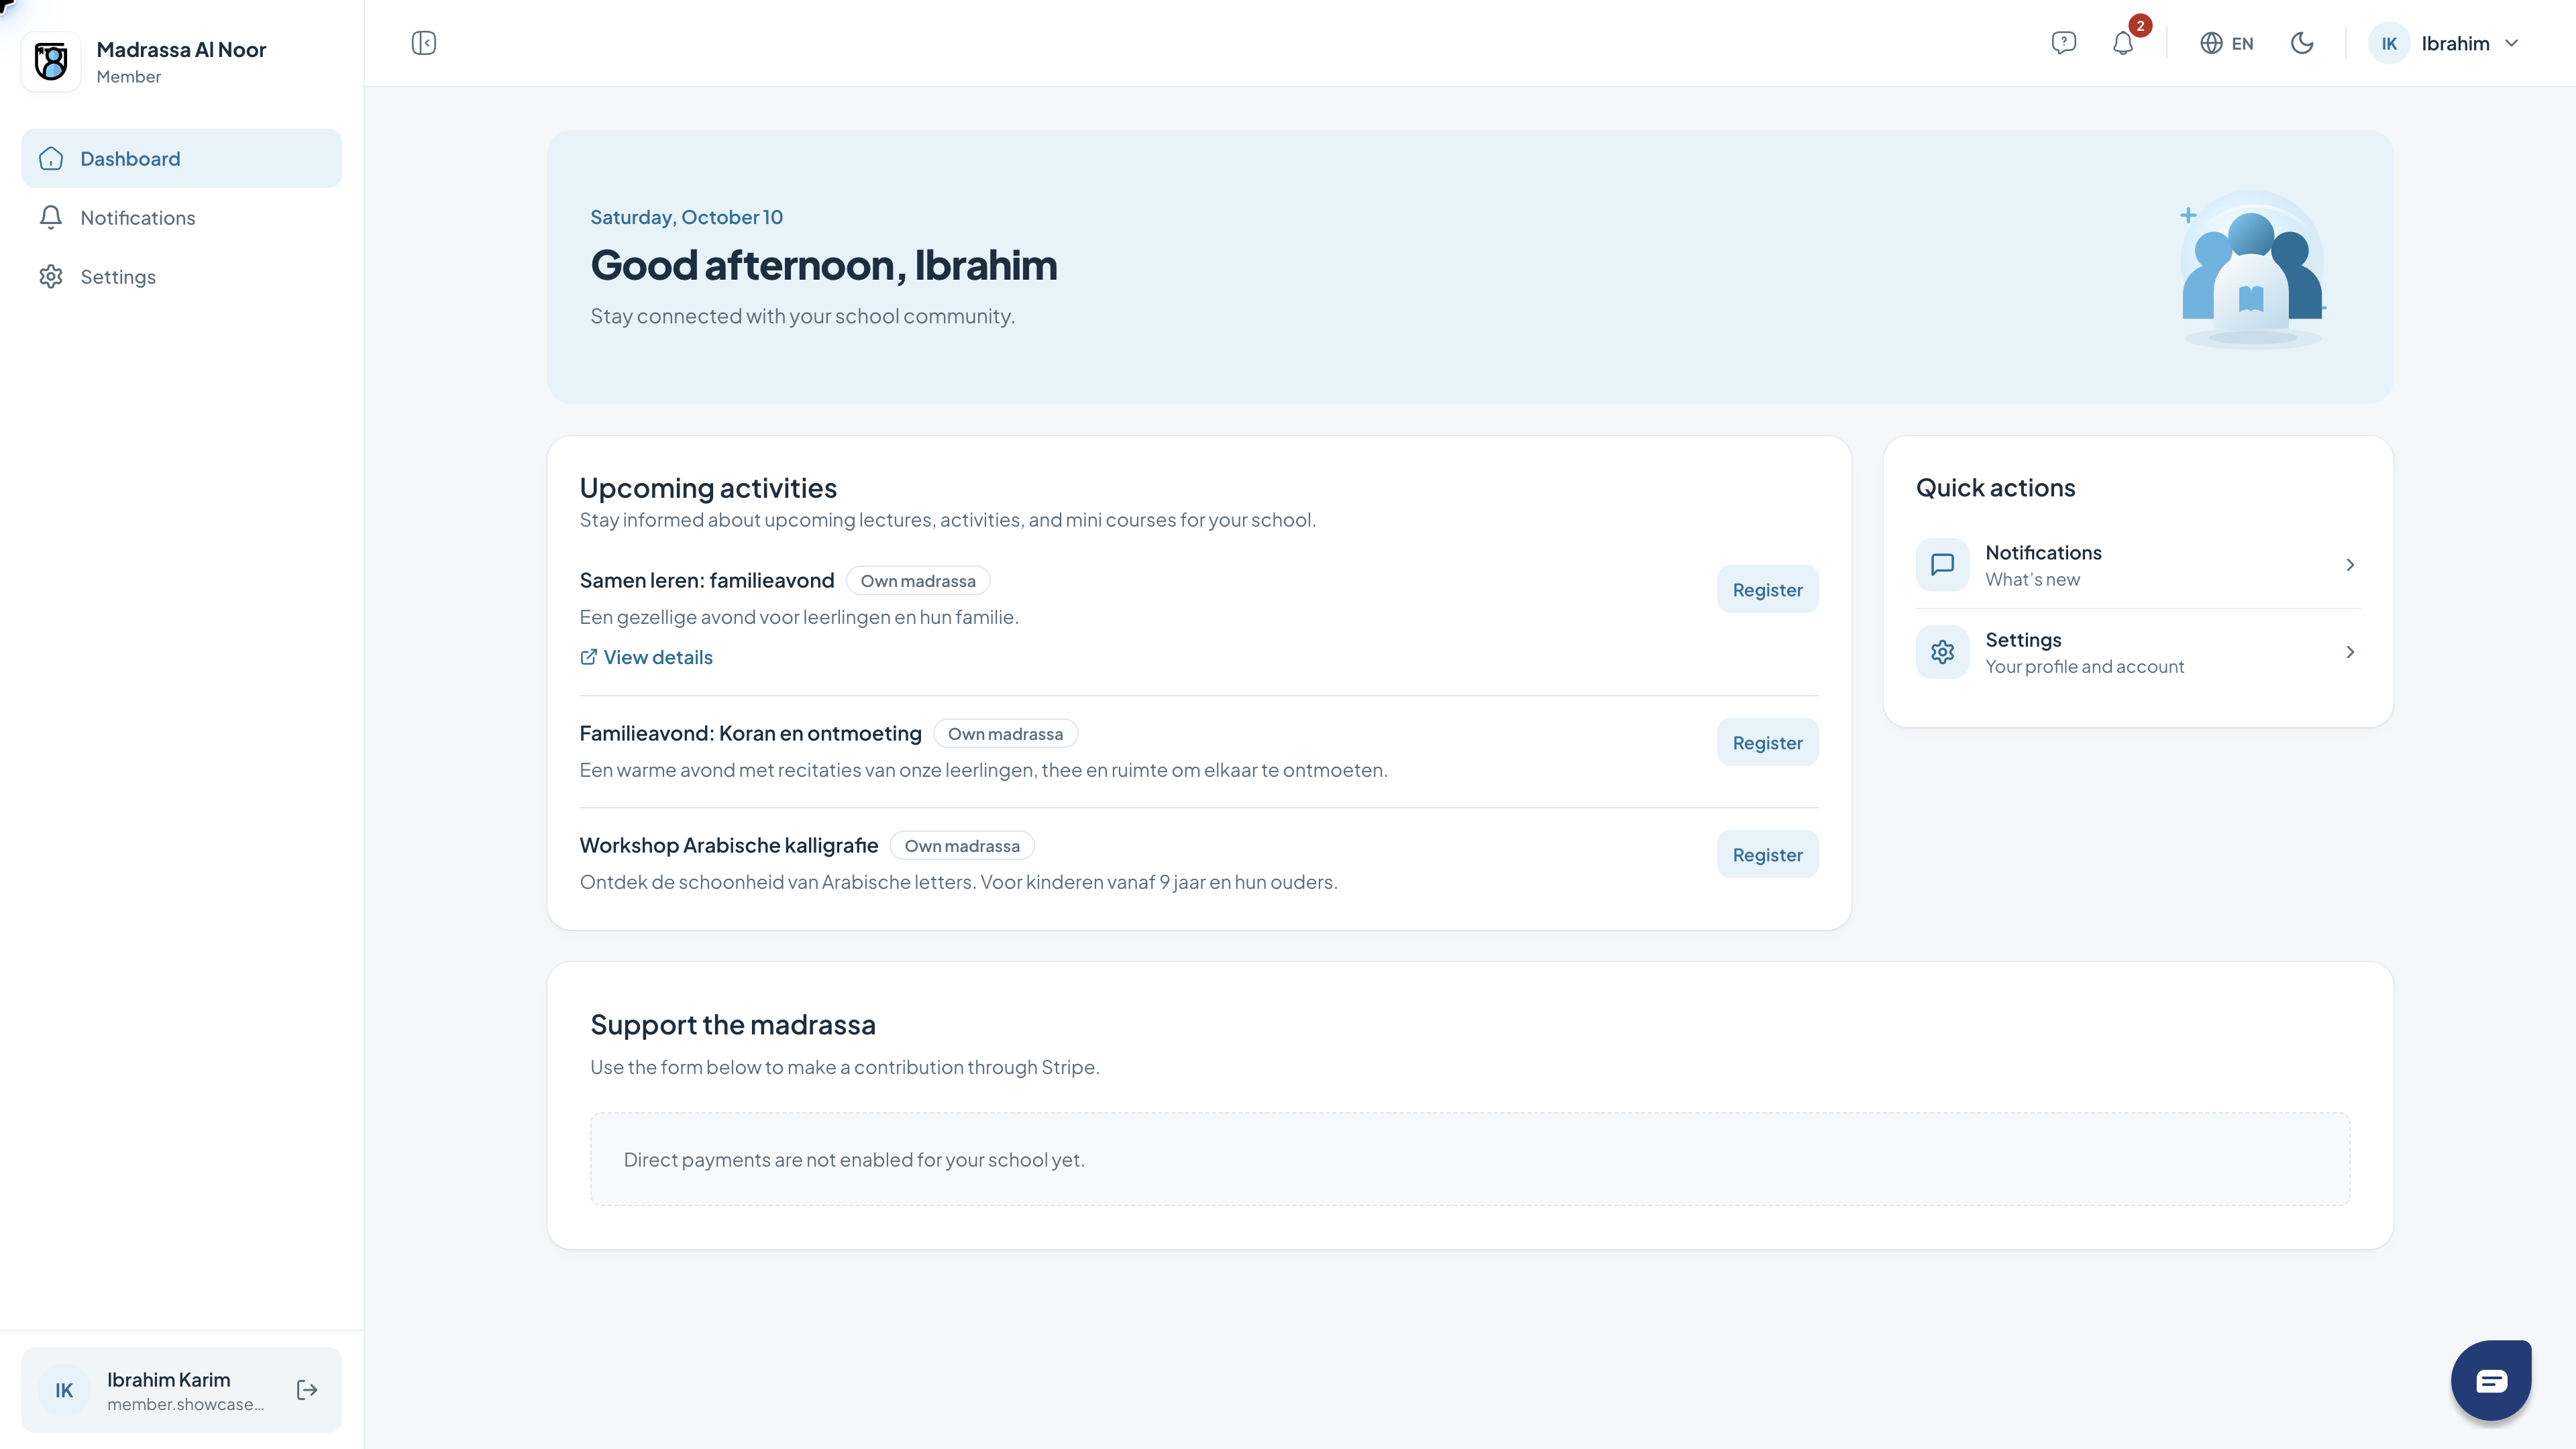Open View details link
The image size is (2576, 1449).
pos(646,657)
